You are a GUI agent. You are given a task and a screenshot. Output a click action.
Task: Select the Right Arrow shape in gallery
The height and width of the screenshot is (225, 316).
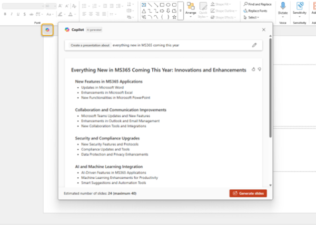tap(162, 11)
